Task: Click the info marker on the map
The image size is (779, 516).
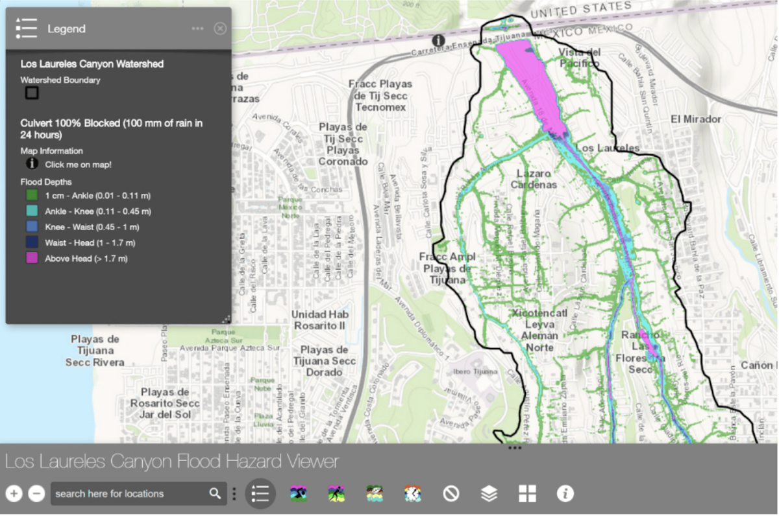Action: [439, 40]
